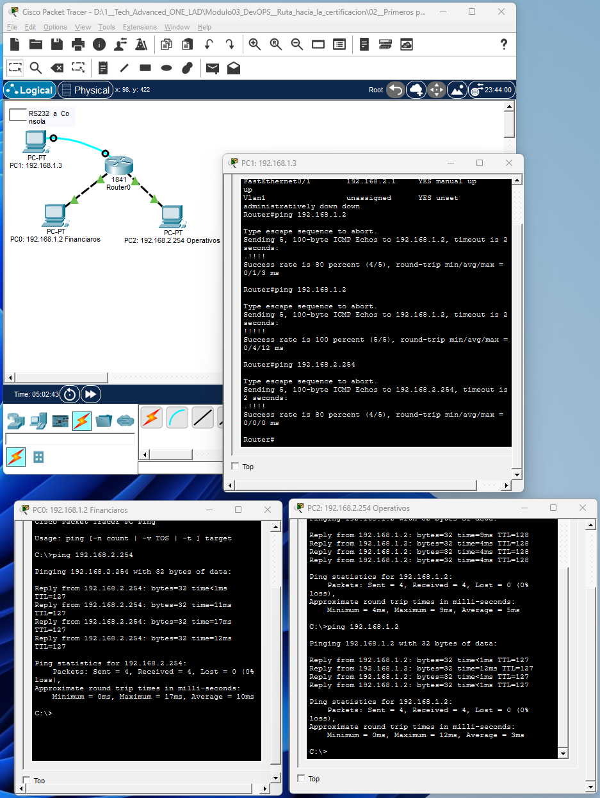Select the structured cabling grid subcategory

tap(38, 457)
